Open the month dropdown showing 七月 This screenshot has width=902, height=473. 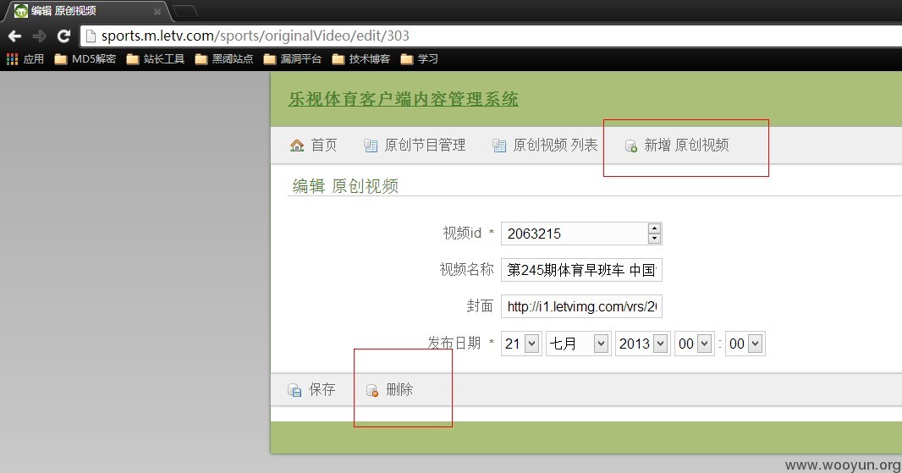coord(578,344)
